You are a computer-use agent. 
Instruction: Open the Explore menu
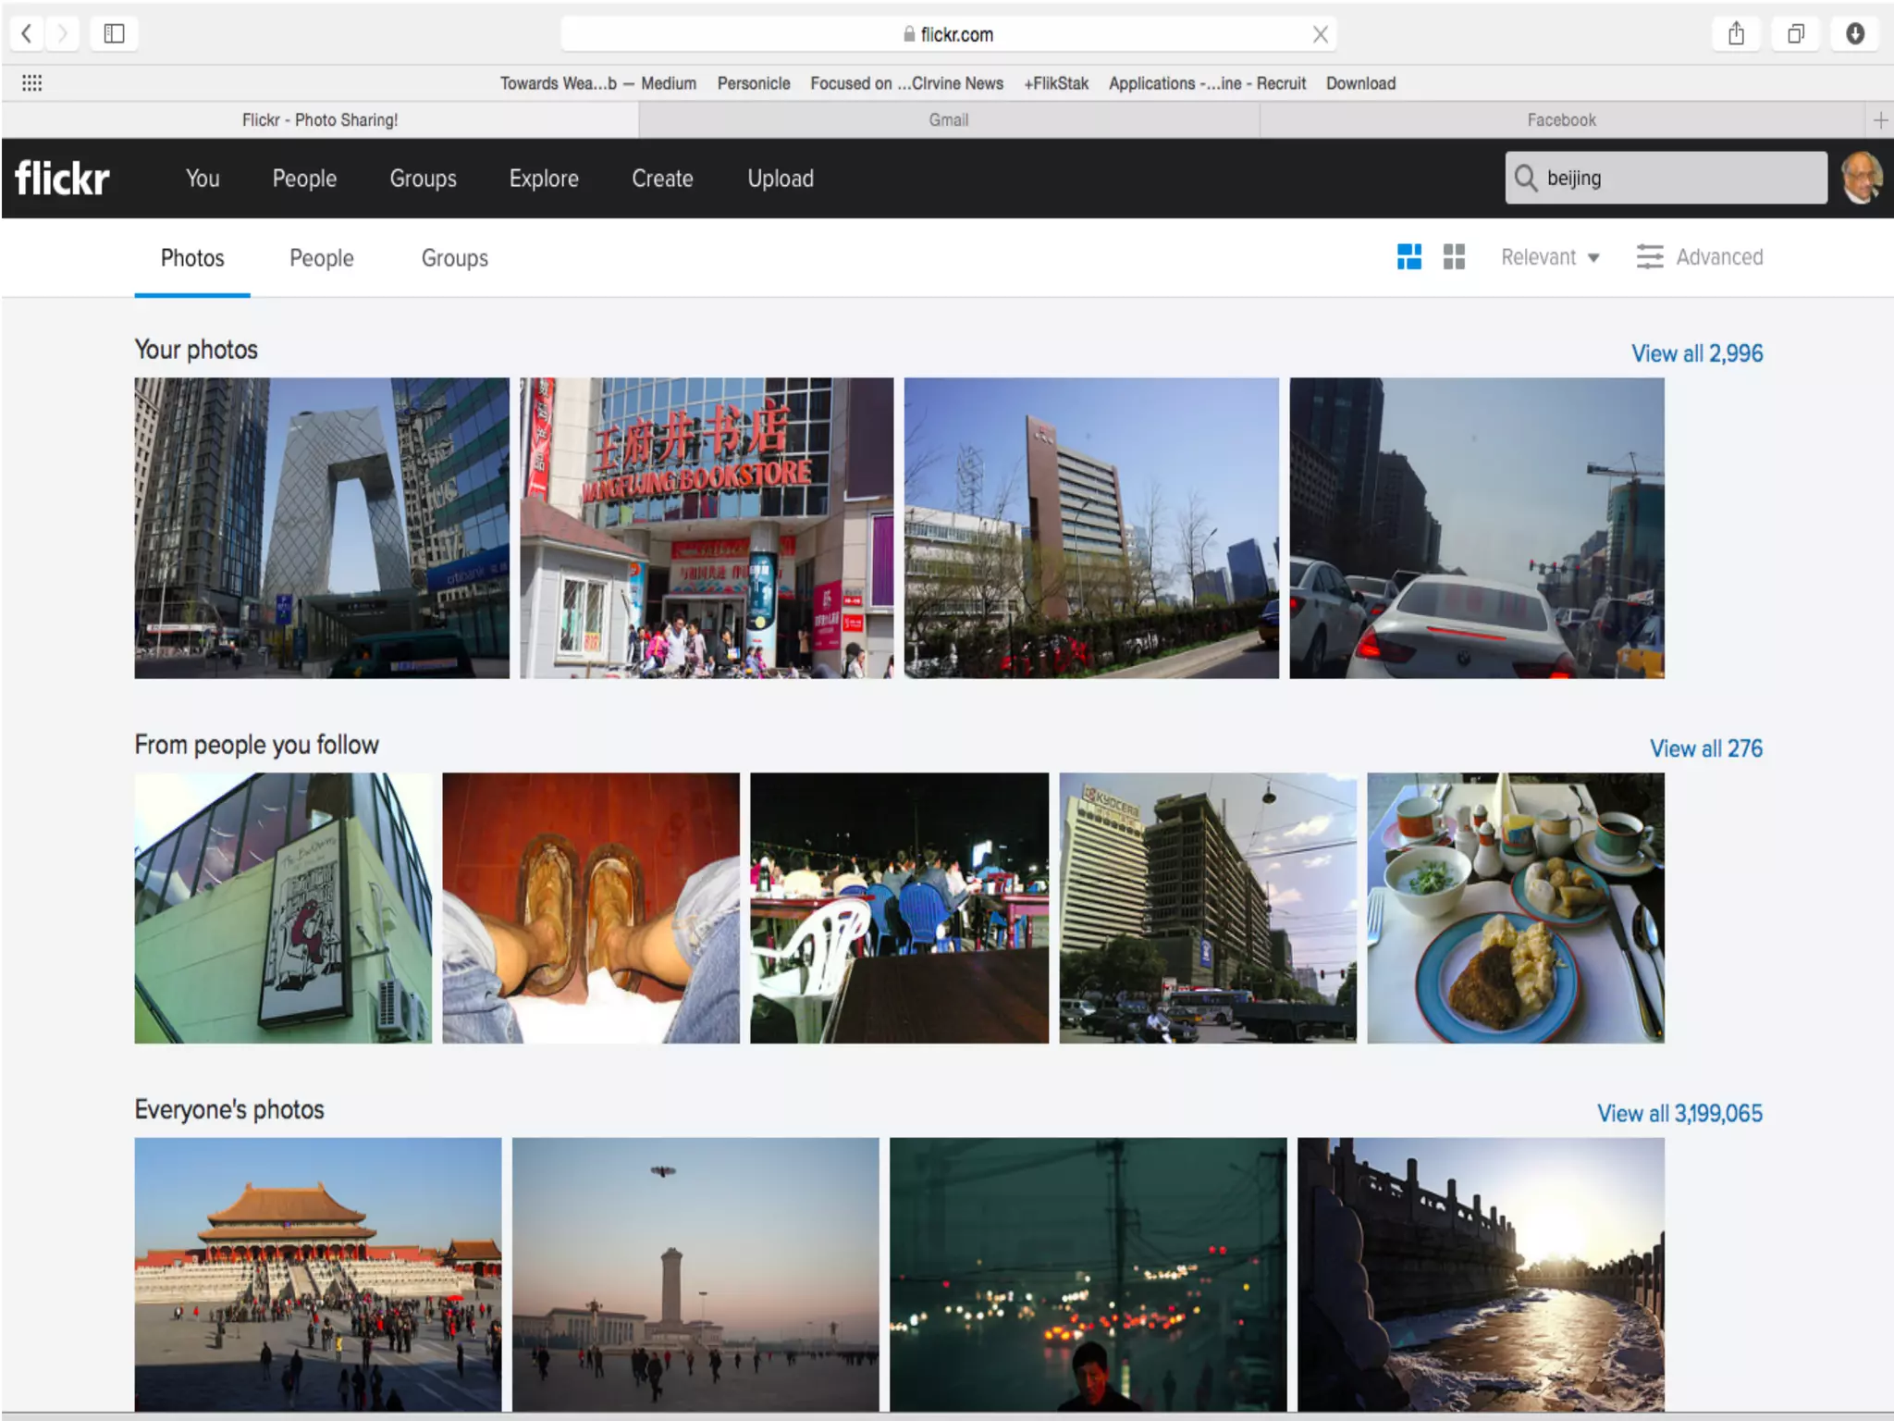[x=544, y=179]
